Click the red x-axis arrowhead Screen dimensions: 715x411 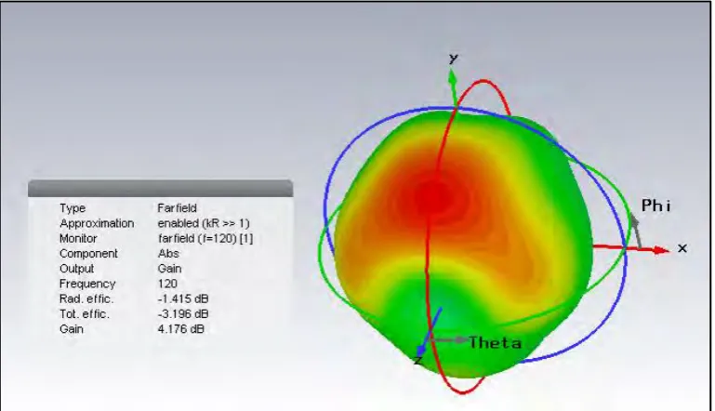tap(661, 249)
